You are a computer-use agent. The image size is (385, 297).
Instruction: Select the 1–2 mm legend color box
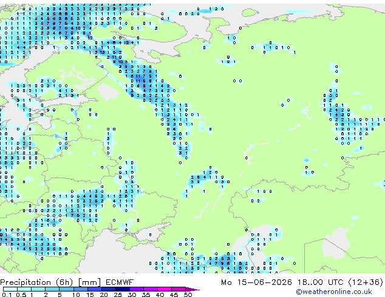38,289
